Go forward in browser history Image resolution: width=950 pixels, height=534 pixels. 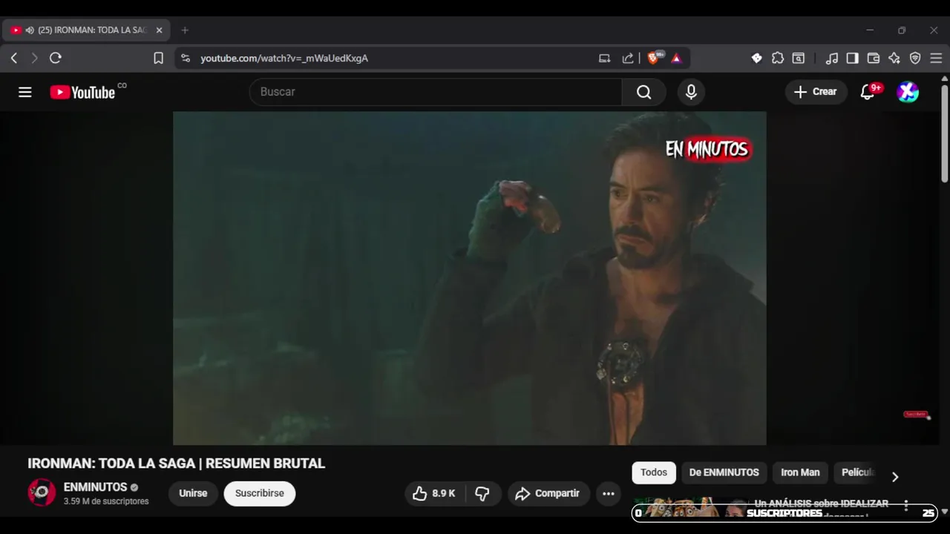(x=34, y=58)
